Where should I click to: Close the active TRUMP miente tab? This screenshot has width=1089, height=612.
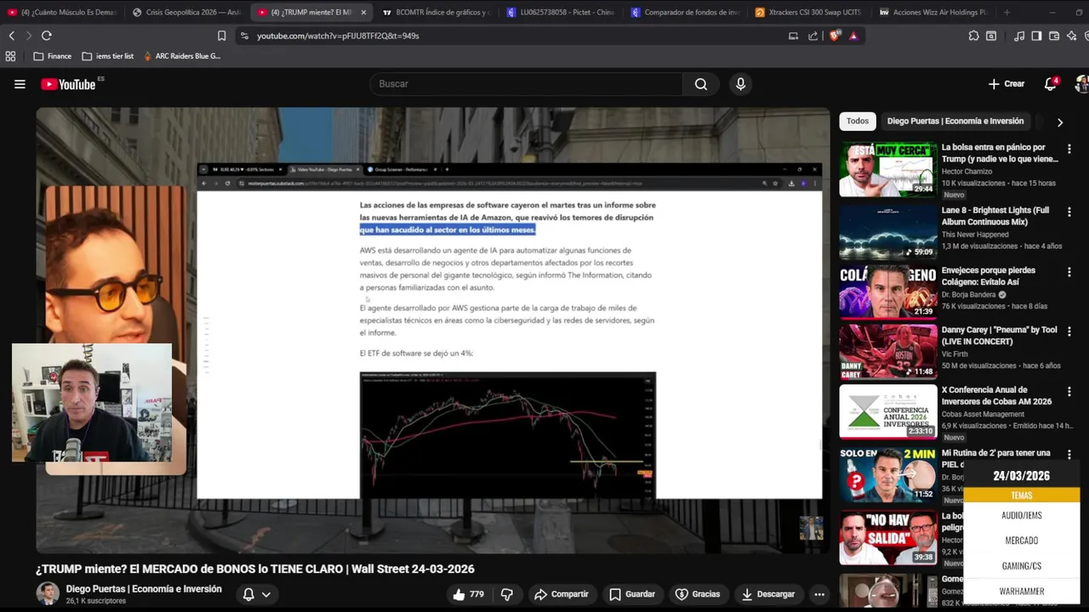pyautogui.click(x=363, y=12)
